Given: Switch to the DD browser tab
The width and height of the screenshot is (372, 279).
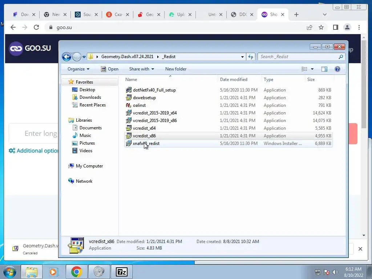Looking at the screenshot, I should point(242,15).
